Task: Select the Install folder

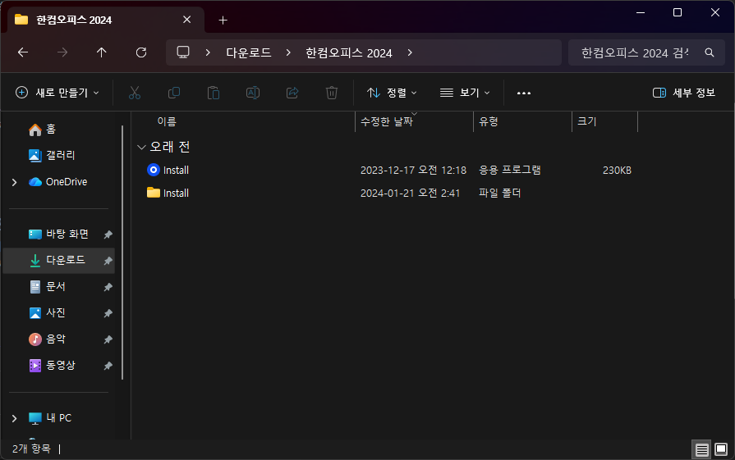Action: coord(168,193)
